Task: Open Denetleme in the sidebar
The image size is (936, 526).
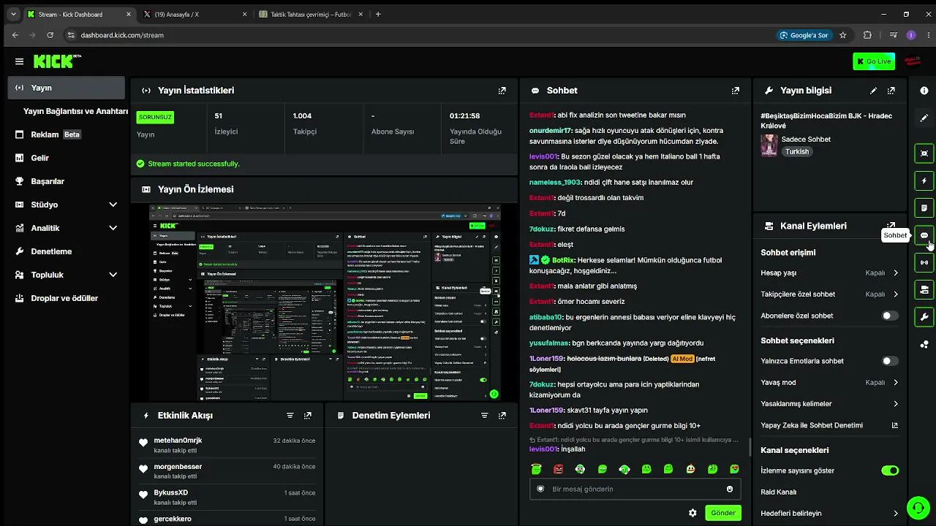Action: click(x=67, y=251)
